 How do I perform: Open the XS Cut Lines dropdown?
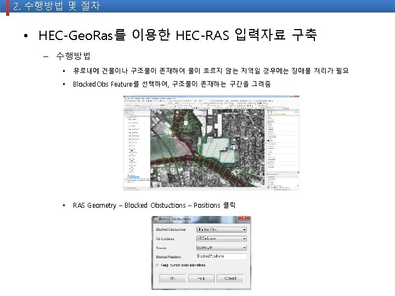[221, 238]
